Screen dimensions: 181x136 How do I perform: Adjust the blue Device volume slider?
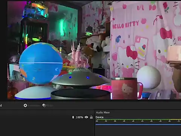point(138,125)
